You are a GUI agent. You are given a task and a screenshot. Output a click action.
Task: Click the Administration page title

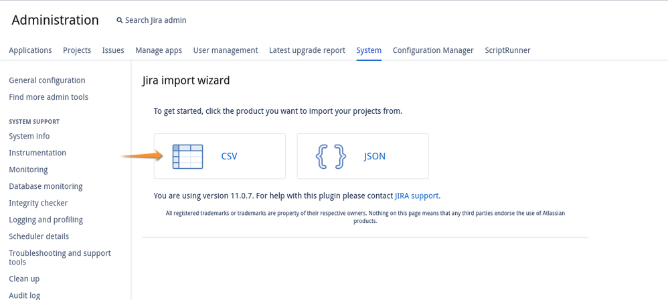pyautogui.click(x=55, y=20)
